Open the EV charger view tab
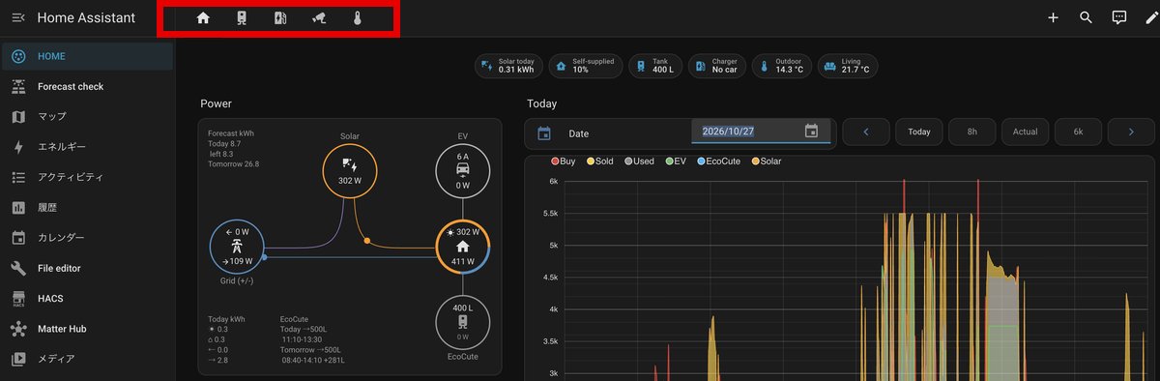The height and width of the screenshot is (381, 1160). click(280, 17)
